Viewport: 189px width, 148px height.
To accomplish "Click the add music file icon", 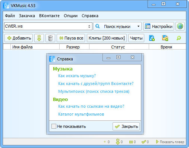I will (x=152, y=38).
